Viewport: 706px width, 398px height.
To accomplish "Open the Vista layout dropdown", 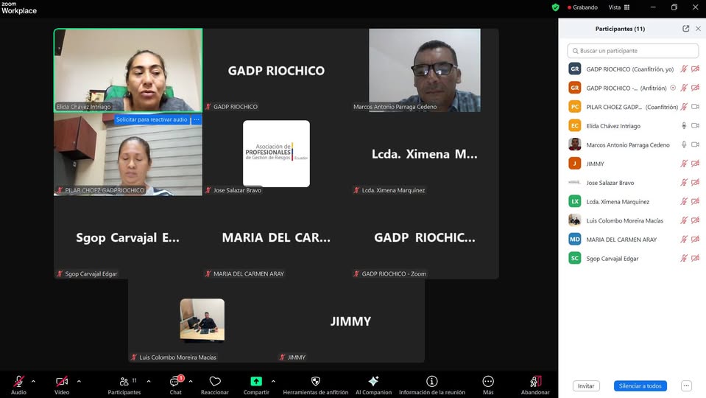I will point(618,7).
